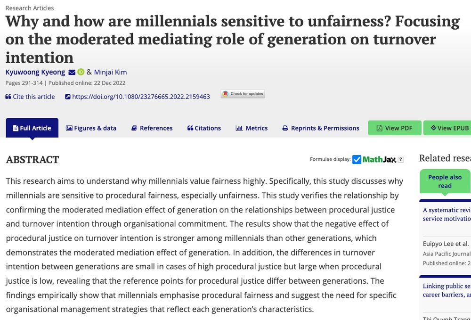Click the Check for updates button
The height and width of the screenshot is (320, 471).
click(243, 94)
